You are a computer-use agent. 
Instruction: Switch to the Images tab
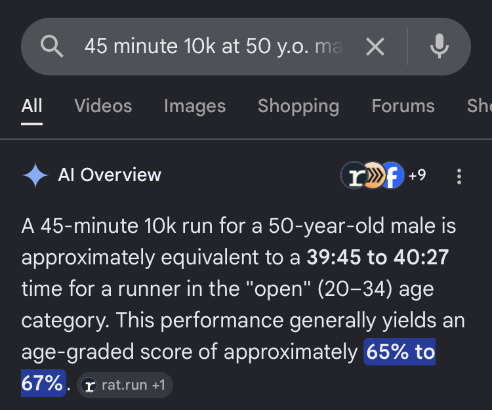pyautogui.click(x=195, y=106)
